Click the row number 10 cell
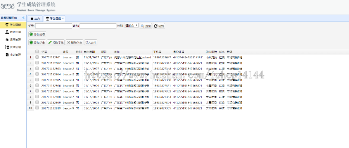 (x=30, y=108)
